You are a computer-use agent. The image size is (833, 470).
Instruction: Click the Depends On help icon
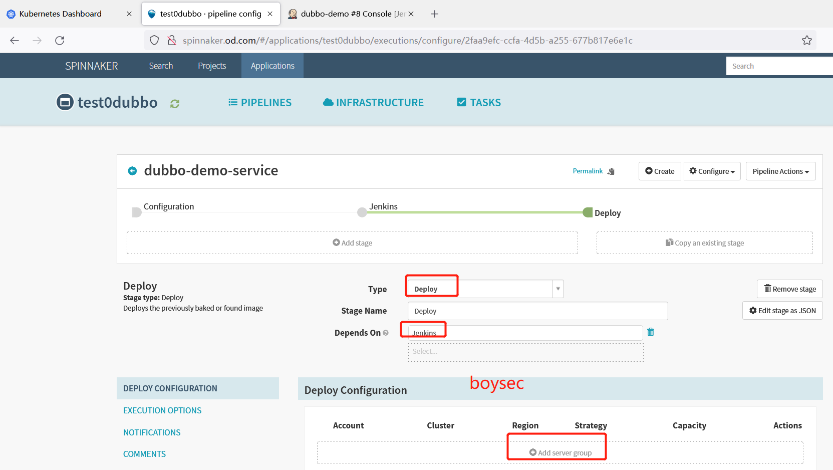[x=386, y=333]
